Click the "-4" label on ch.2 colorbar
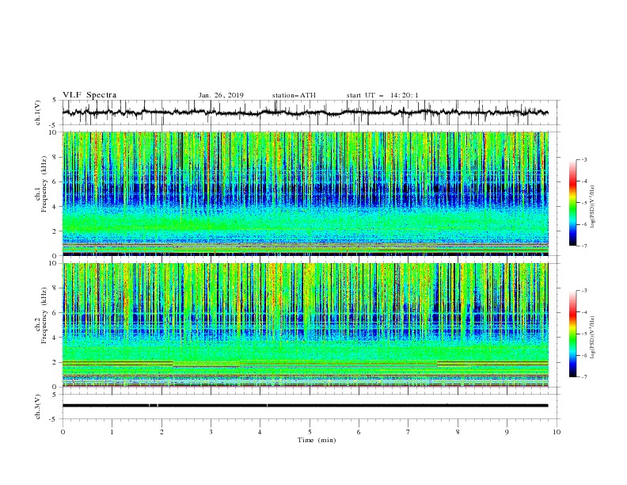Image resolution: width=627 pixels, height=485 pixels. [584, 312]
